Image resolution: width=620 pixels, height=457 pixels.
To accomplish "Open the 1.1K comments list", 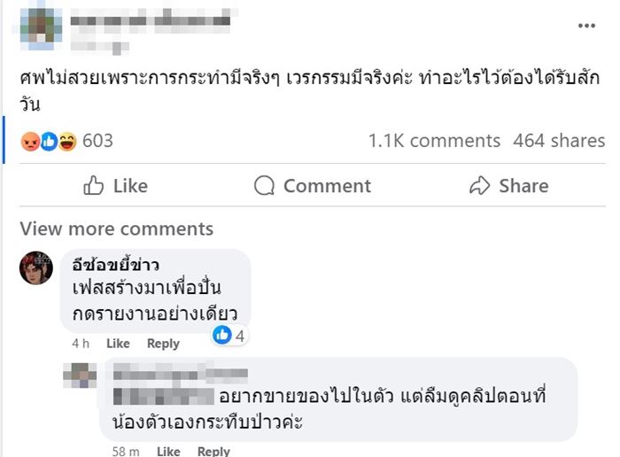I will [434, 141].
